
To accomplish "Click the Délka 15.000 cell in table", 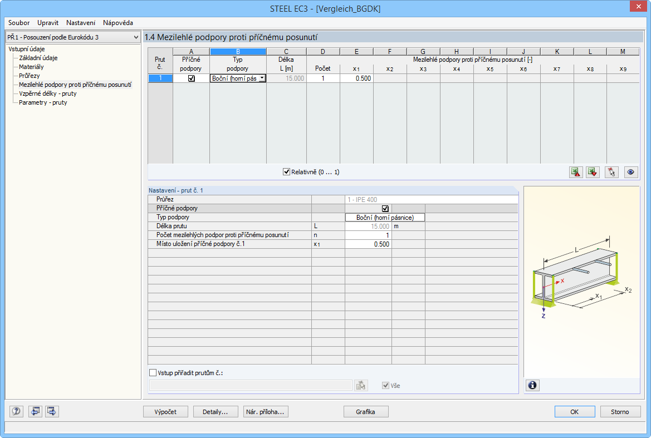I will pos(286,78).
